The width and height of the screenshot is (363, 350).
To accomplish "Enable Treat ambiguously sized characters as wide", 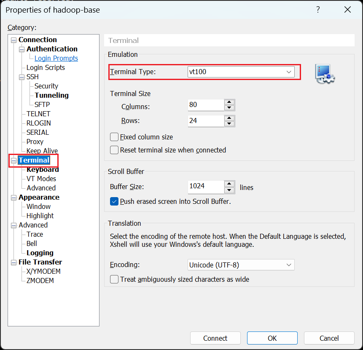I will 114,279.
